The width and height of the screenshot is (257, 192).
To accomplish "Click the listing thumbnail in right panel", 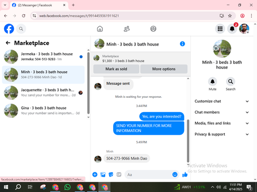I will tap(222, 49).
